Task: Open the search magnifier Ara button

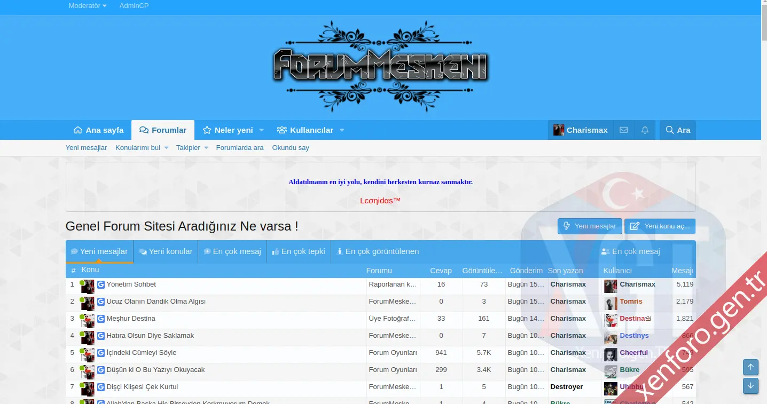Action: tap(677, 130)
